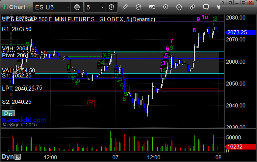The width and height of the screenshot is (257, 162).
Task: Click the volume value marker 16232
Action: tap(240, 147)
